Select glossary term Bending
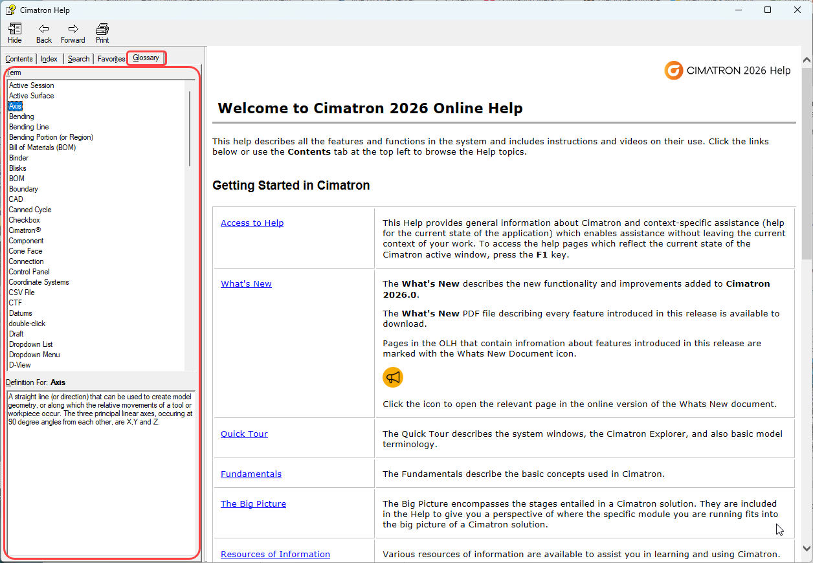The image size is (813, 563). pos(21,116)
